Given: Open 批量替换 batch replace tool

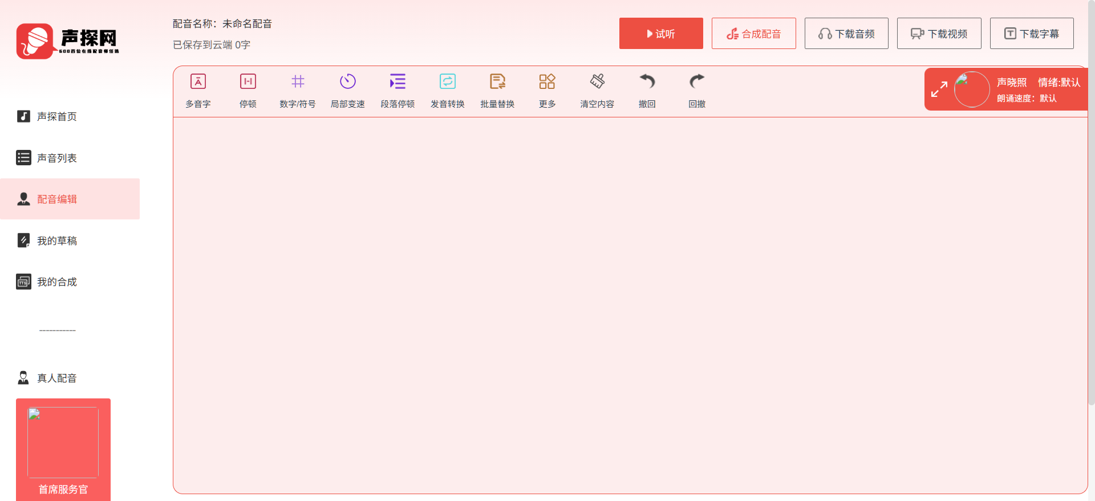Looking at the screenshot, I should point(497,82).
